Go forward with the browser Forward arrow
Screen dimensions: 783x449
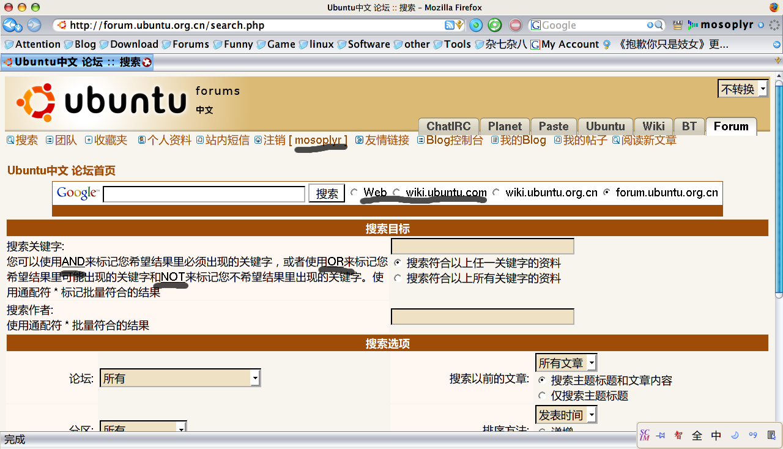34,25
